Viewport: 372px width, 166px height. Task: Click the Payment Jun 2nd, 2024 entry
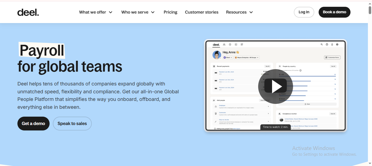tap(227, 88)
